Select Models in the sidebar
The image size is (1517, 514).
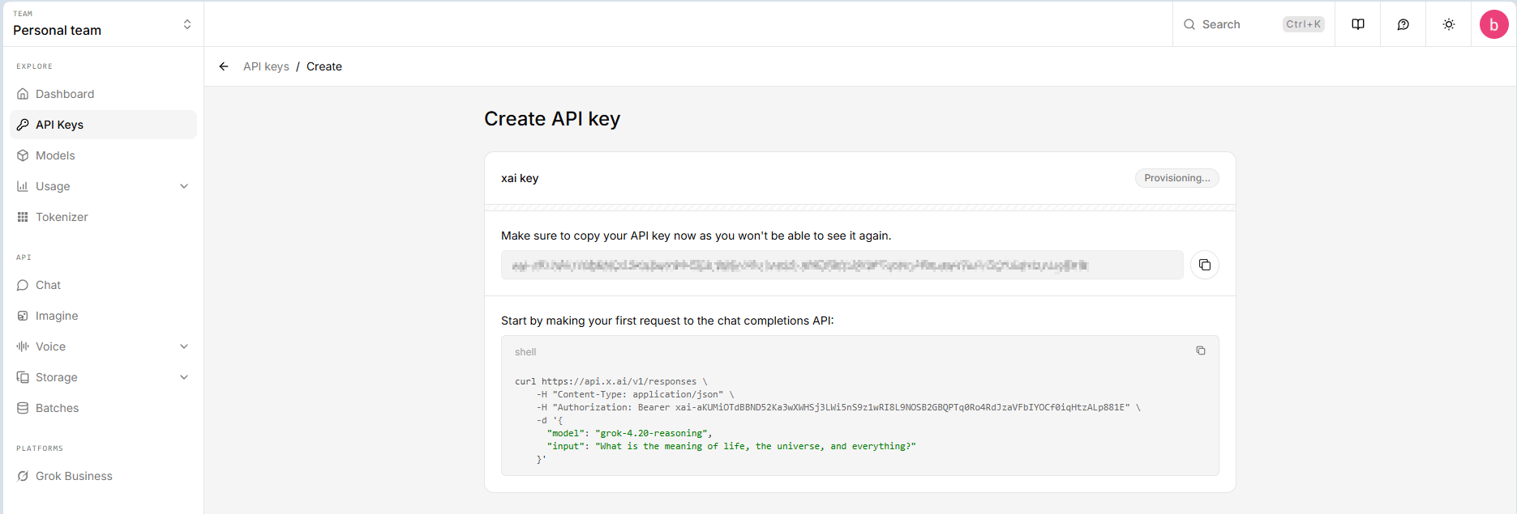pos(55,155)
